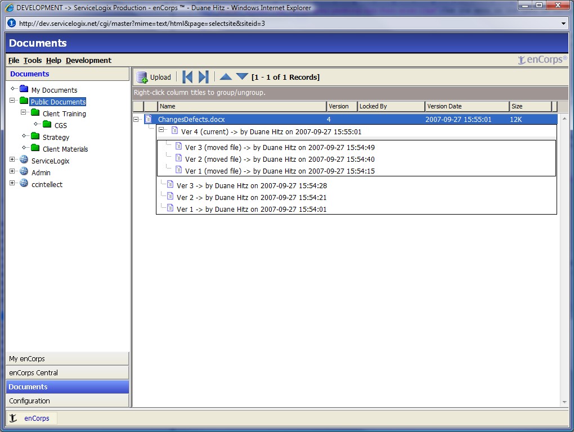Click the Client Materials folder icon
The width and height of the screenshot is (574, 432).
[x=35, y=148]
